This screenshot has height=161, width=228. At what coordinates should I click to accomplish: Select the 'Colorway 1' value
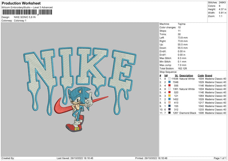click(x=20, y=21)
